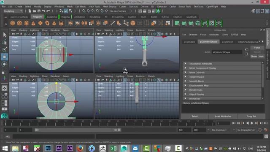Click the Load Attributes button
Screen dimensions: 270x152
223,117
